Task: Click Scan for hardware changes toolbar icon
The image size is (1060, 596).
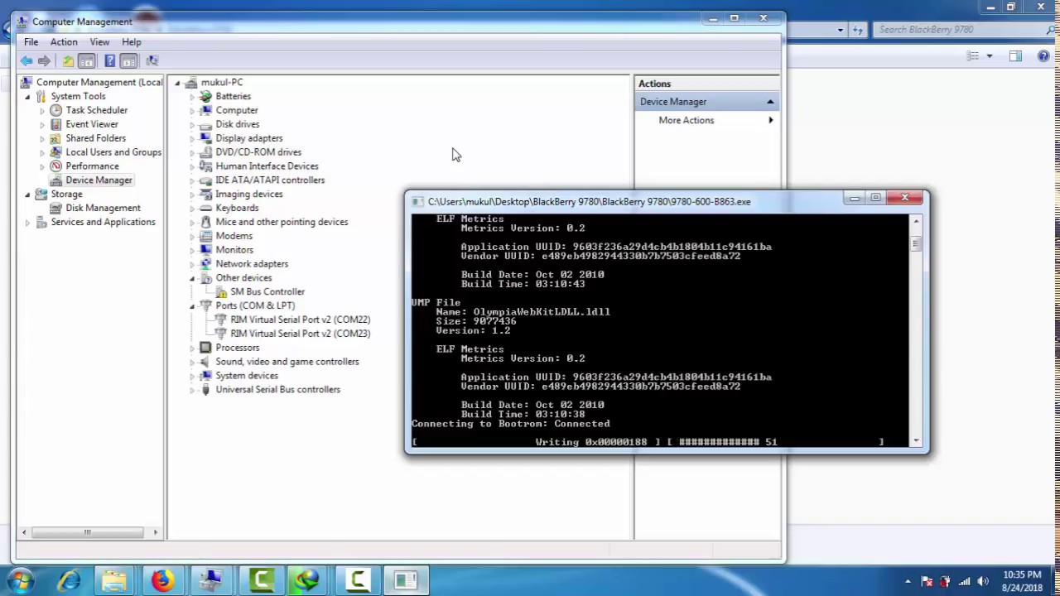Action: 152,60
